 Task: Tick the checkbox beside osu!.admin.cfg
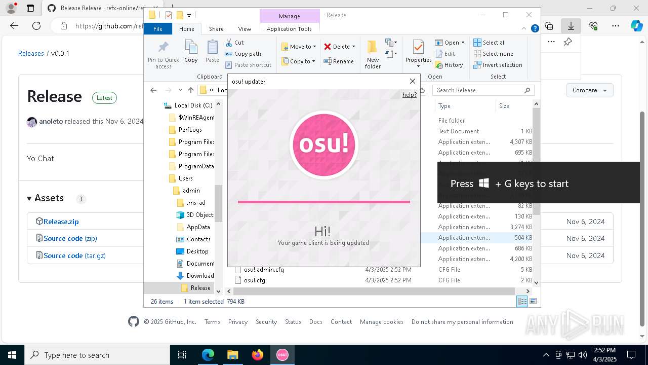coord(237,270)
